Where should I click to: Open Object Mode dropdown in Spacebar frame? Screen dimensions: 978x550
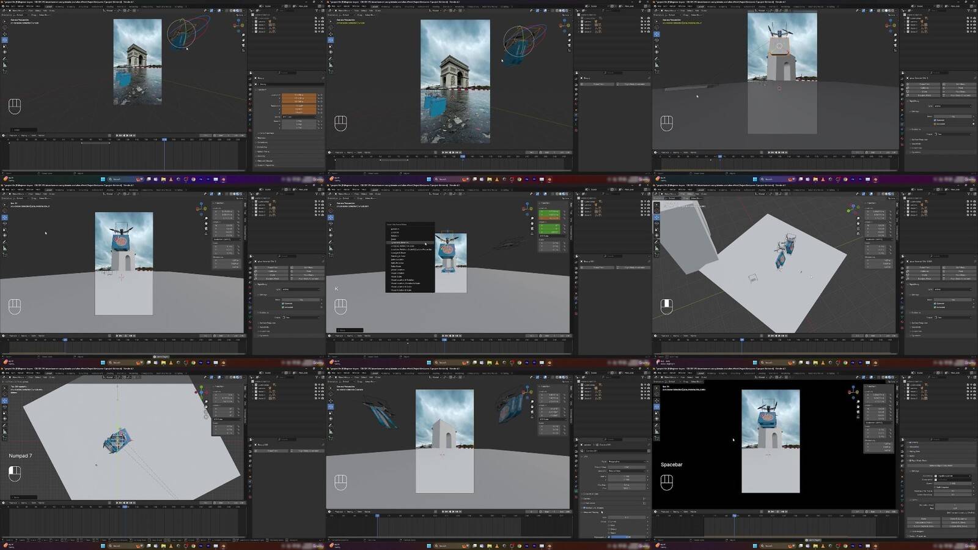pos(669,377)
